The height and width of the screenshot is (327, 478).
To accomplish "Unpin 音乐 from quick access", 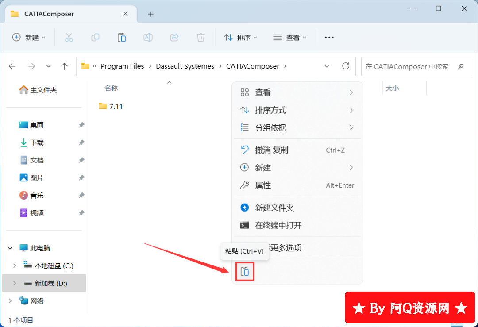I will coord(81,195).
